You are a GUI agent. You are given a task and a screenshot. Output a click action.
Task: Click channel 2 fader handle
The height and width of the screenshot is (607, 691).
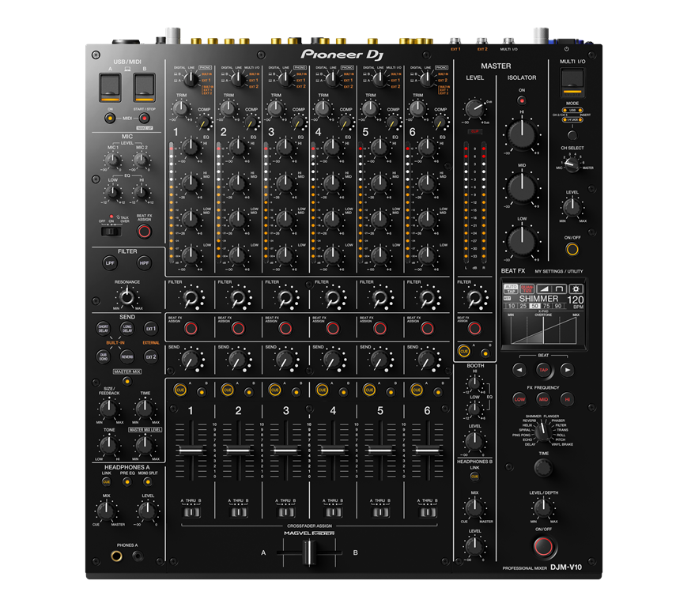pyautogui.click(x=239, y=451)
